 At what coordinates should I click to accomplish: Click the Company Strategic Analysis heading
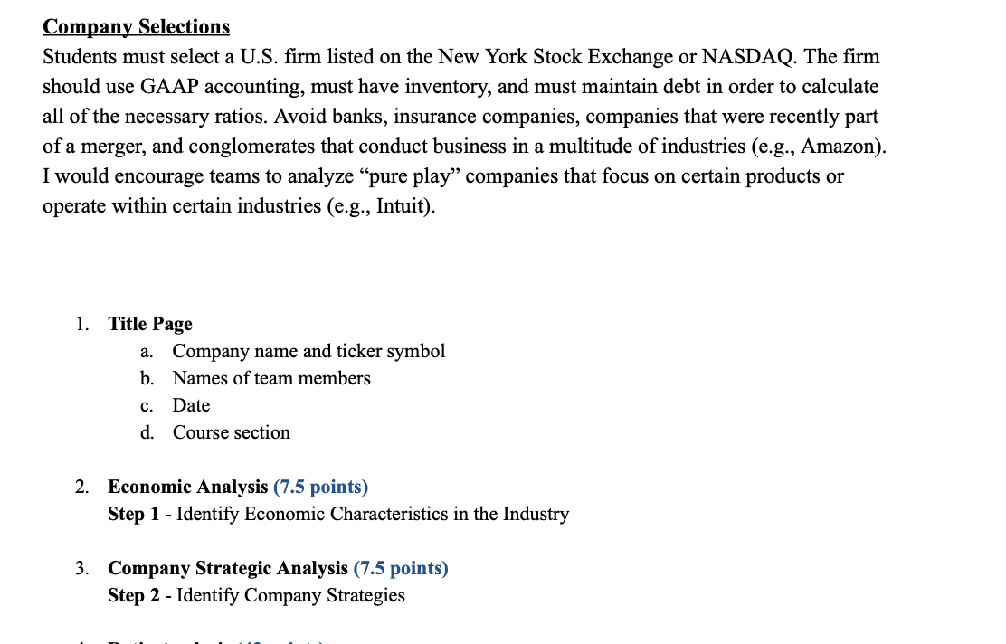click(228, 568)
